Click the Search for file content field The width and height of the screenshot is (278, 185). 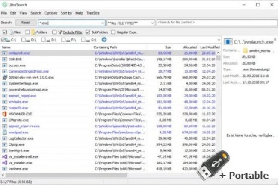217,23
